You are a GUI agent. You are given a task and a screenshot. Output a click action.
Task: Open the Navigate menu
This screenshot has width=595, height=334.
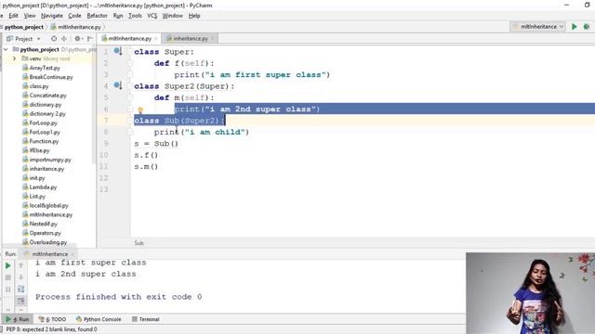coord(52,16)
